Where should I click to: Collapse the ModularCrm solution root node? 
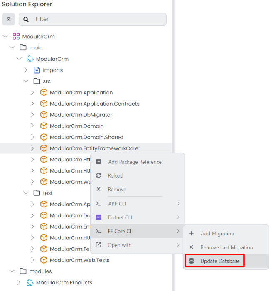5,36
